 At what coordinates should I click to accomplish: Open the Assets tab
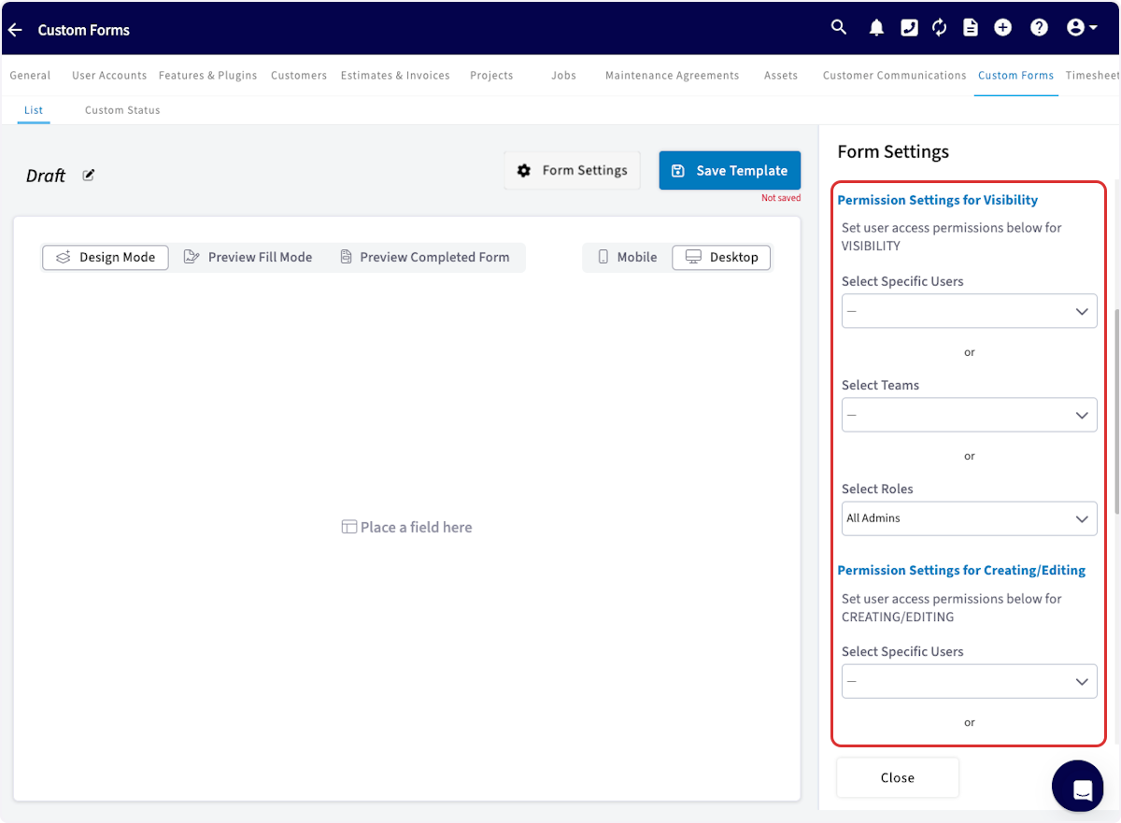(x=781, y=76)
